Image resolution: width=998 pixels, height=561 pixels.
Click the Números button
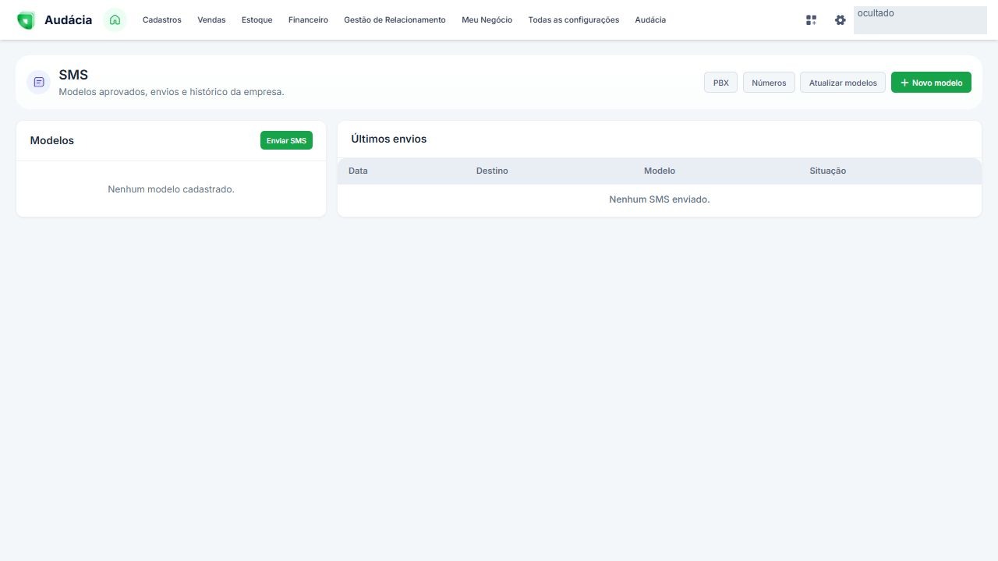(769, 83)
